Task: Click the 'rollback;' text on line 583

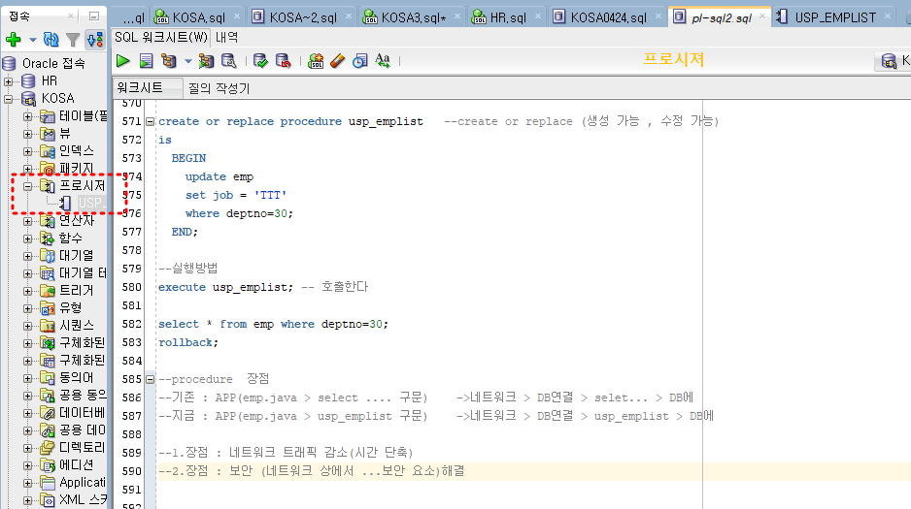Action: pos(188,342)
